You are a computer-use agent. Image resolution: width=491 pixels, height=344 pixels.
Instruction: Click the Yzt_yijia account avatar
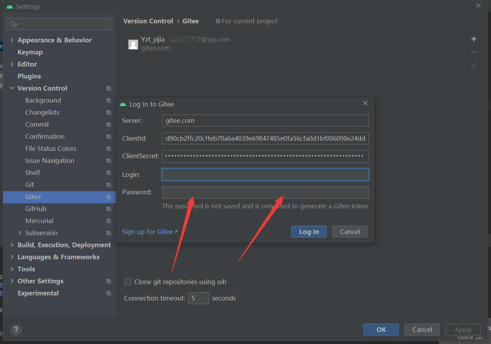(x=133, y=44)
